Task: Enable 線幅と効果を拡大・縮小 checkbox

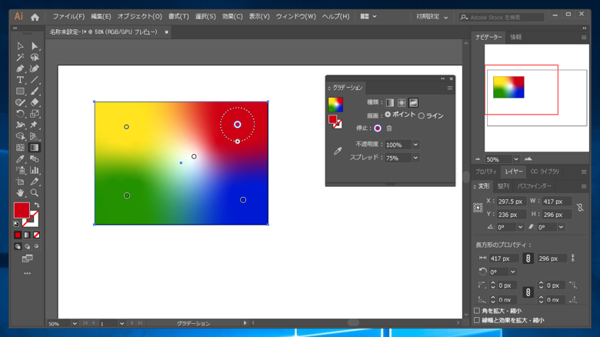Action: point(477,320)
